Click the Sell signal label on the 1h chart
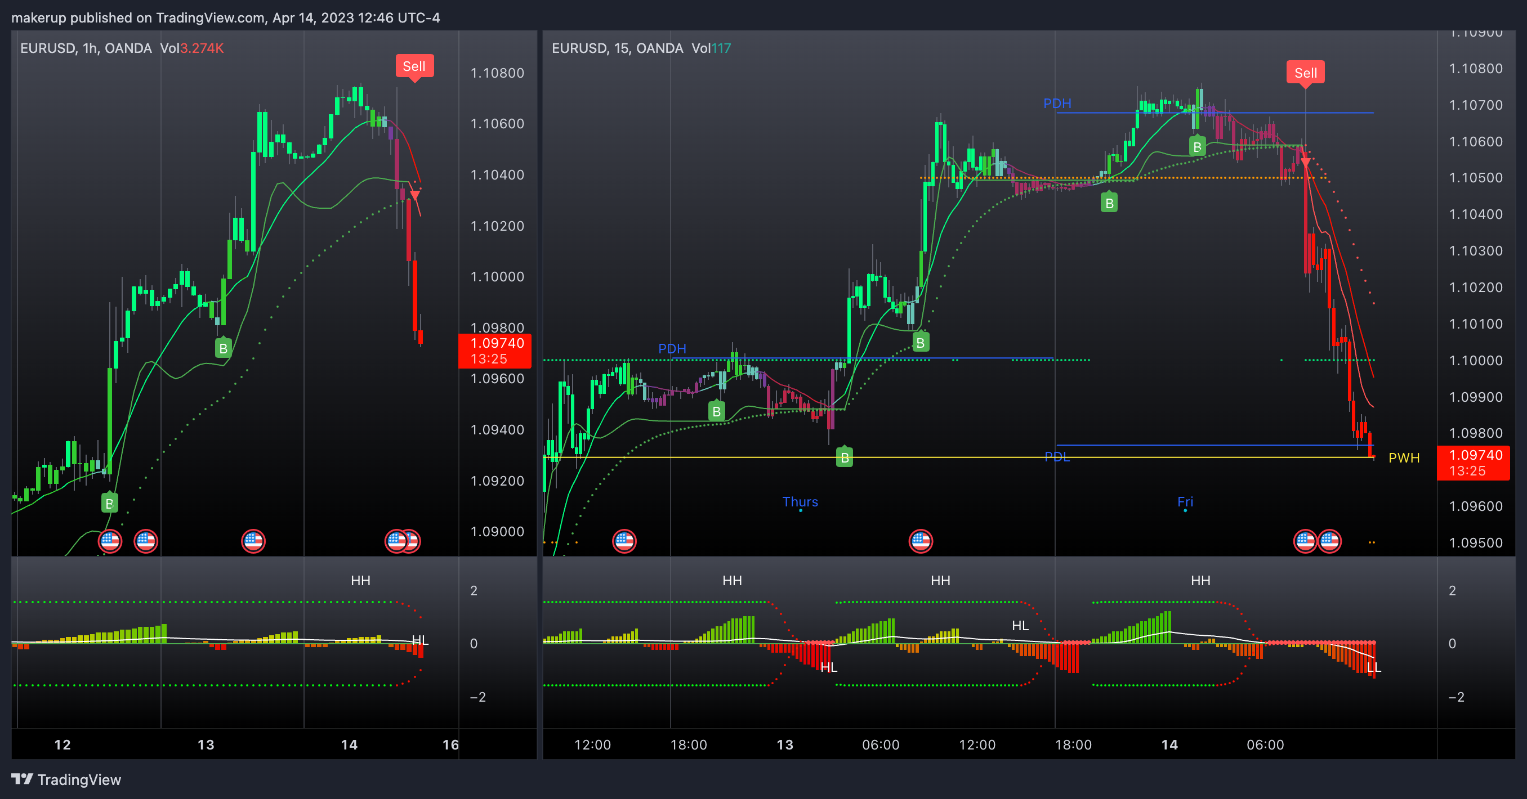Screen dimensions: 1527x799 click(414, 66)
